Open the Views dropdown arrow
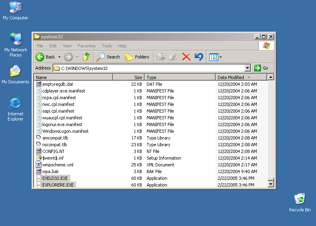 220,57
